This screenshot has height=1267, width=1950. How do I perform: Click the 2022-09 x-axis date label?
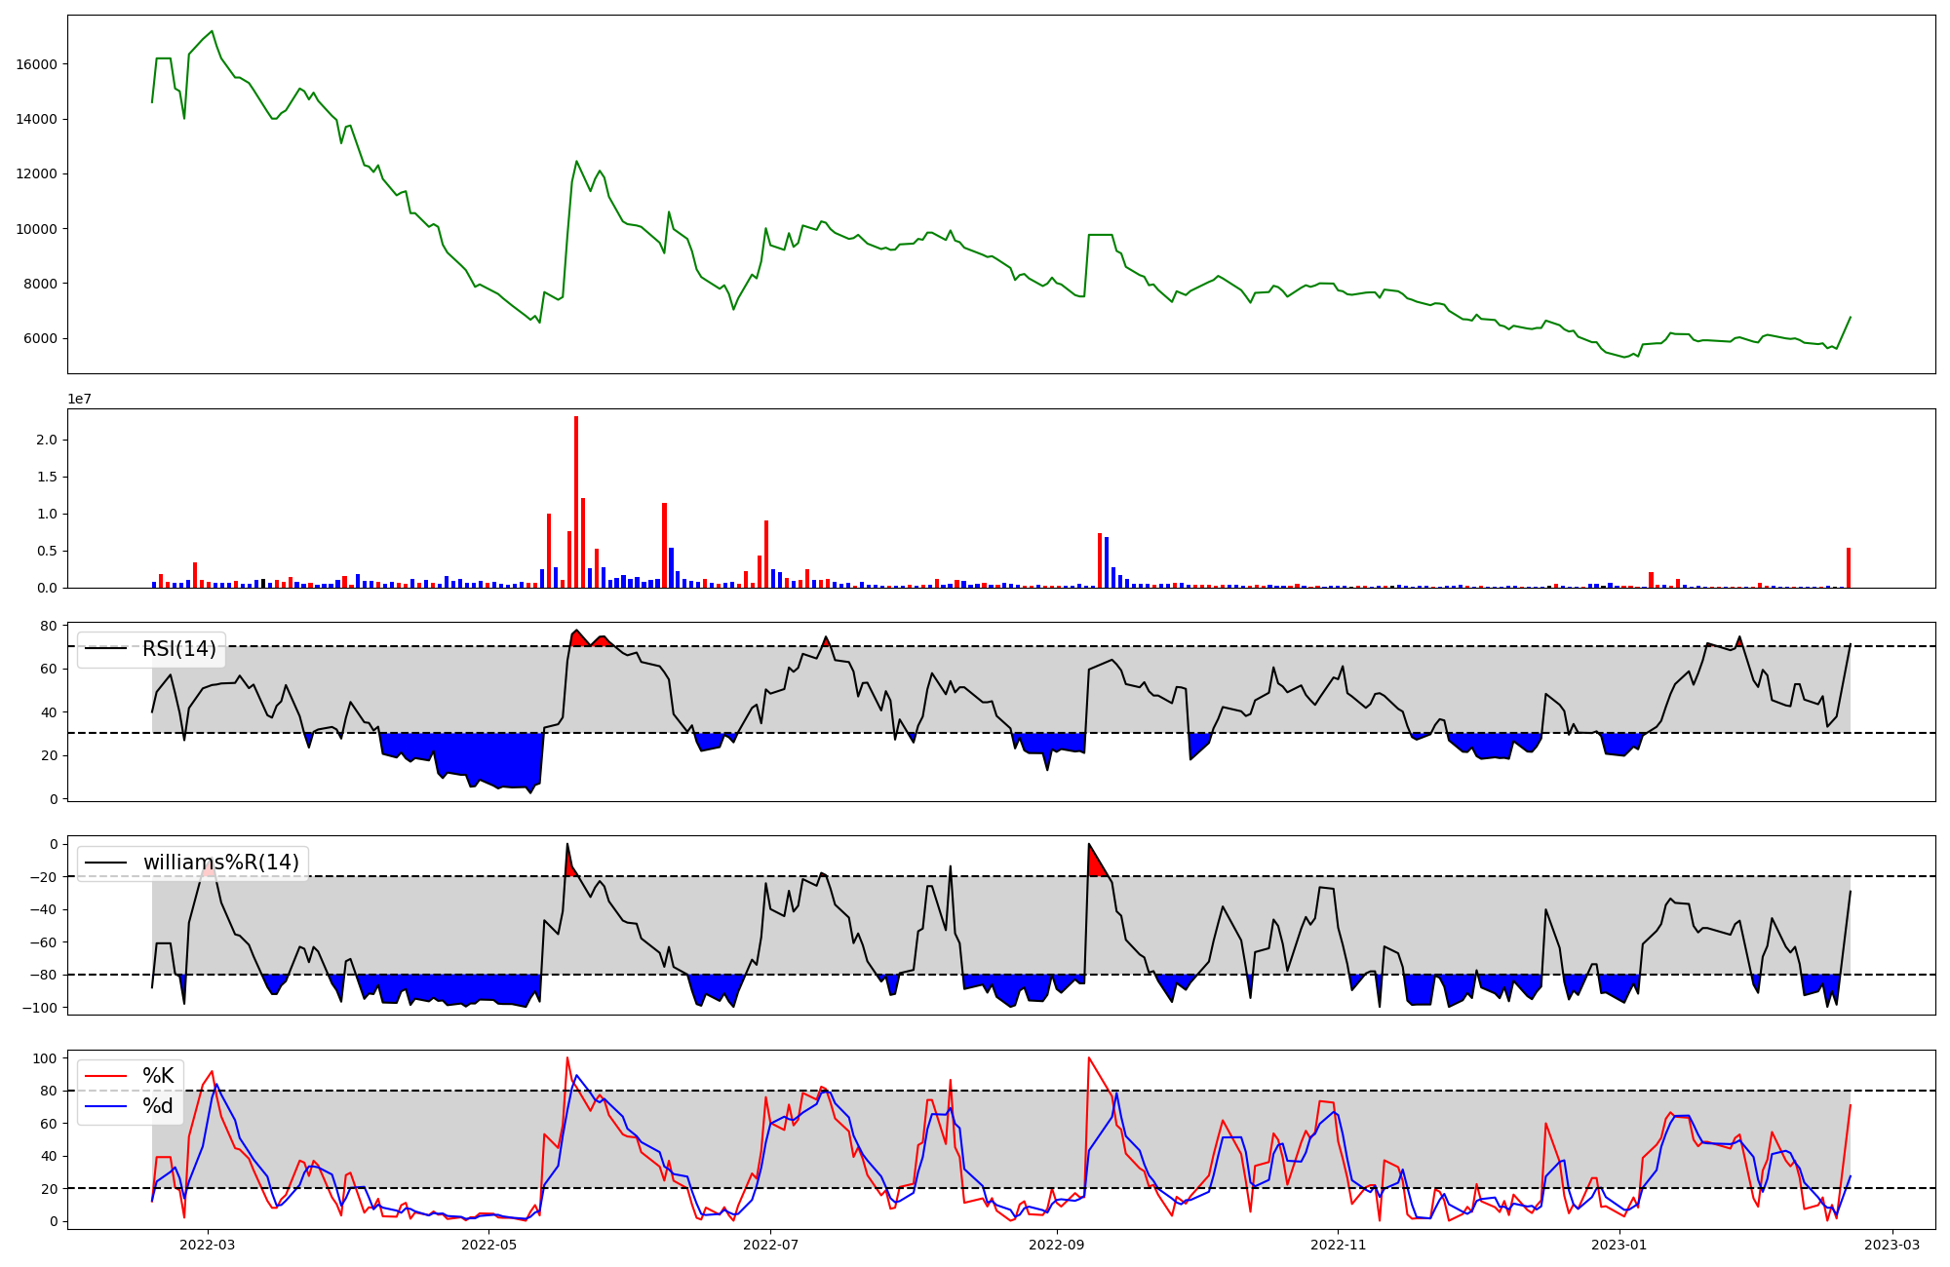click(1056, 1245)
